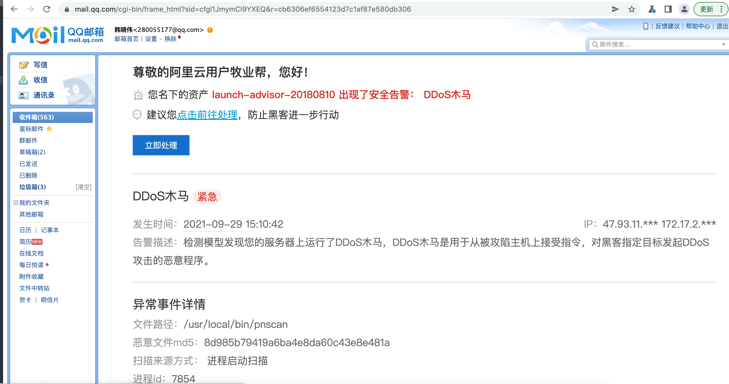This screenshot has width=729, height=384.
Task: Expand the mail search dropdown arrow
Action: (724, 44)
